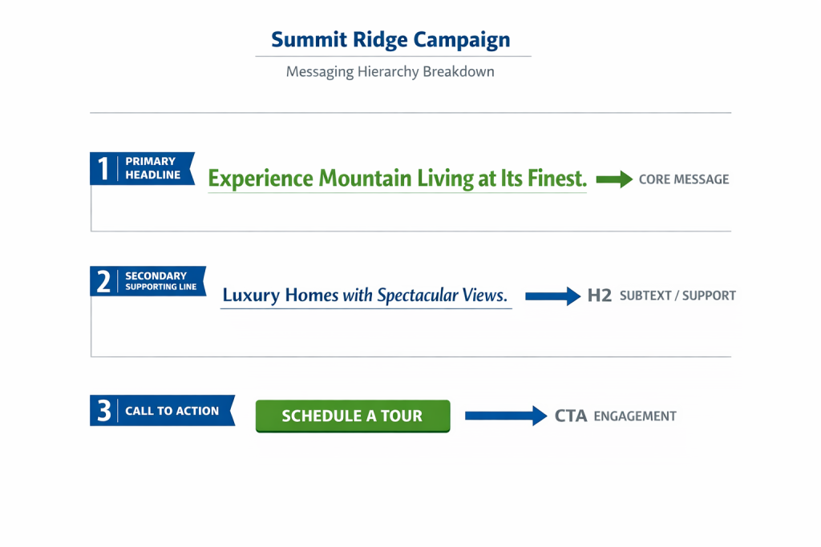Click the CTA label text
The height and width of the screenshot is (547, 821).
click(x=571, y=416)
